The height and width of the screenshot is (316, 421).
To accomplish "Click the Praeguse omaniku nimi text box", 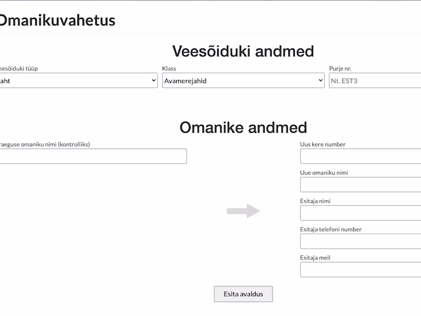I will 93,156.
